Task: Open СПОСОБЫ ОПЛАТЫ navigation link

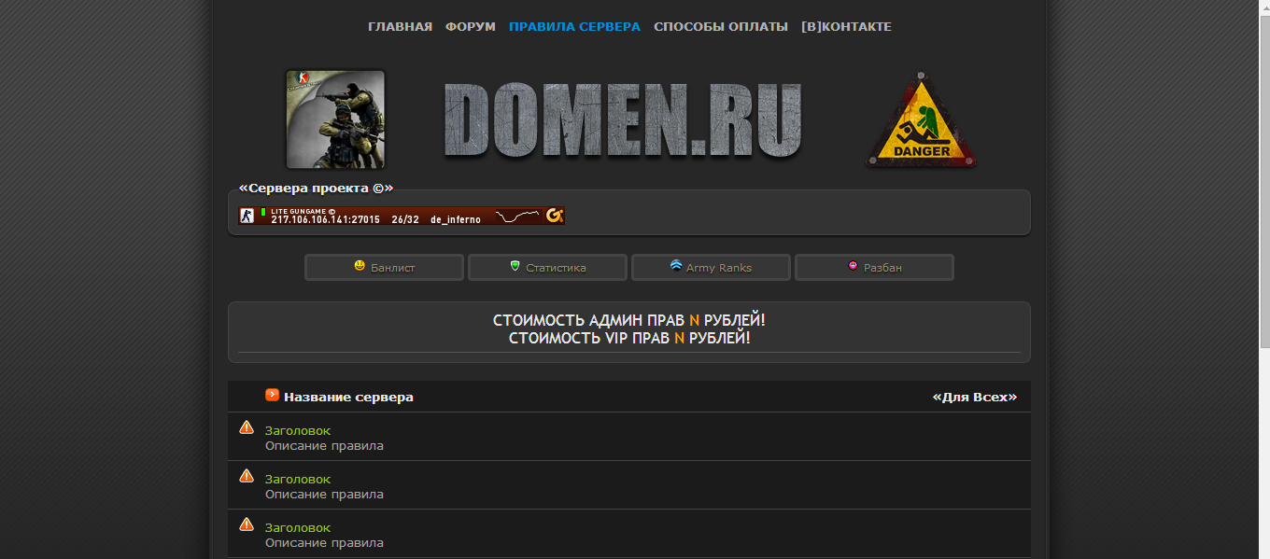Action: pos(721,26)
